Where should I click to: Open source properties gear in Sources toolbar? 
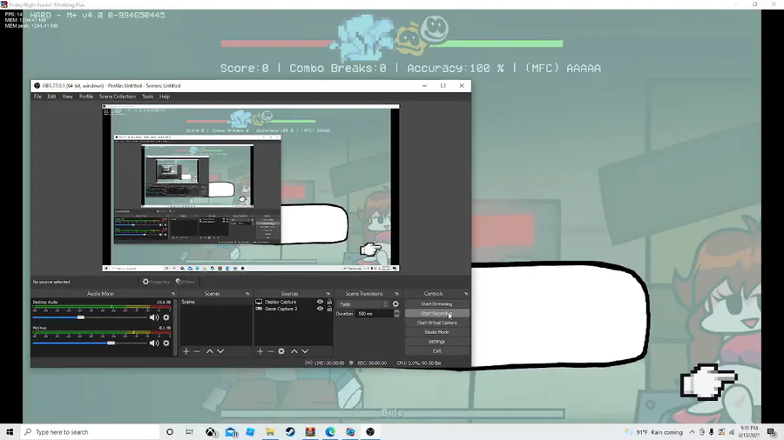(281, 351)
